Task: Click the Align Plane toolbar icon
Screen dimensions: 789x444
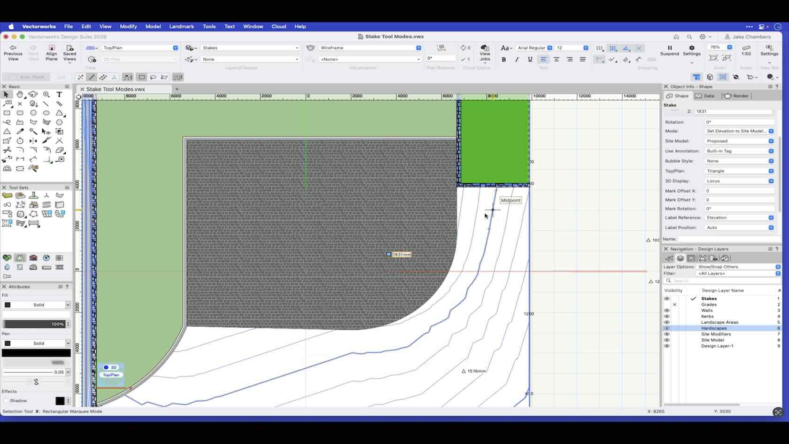Action: 52,53
